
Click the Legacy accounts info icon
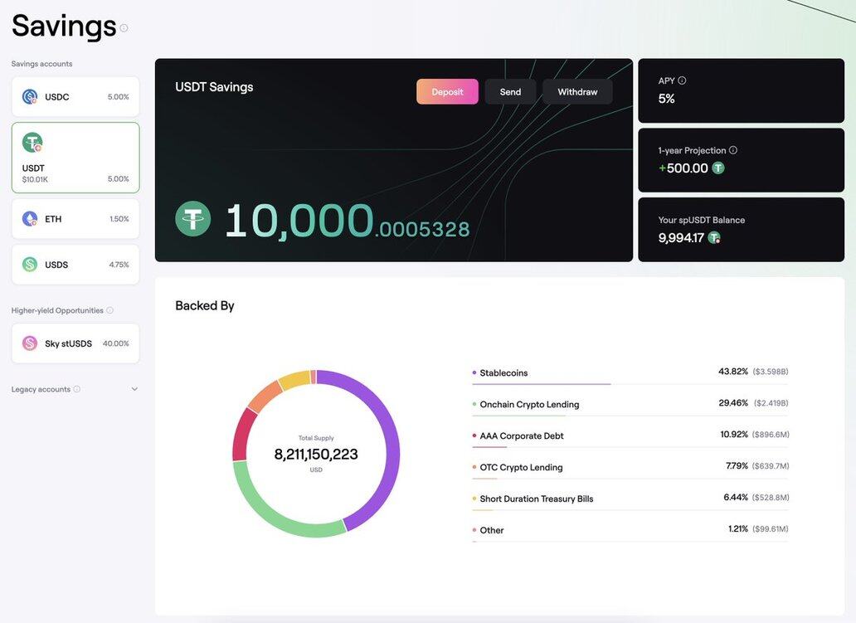point(77,389)
